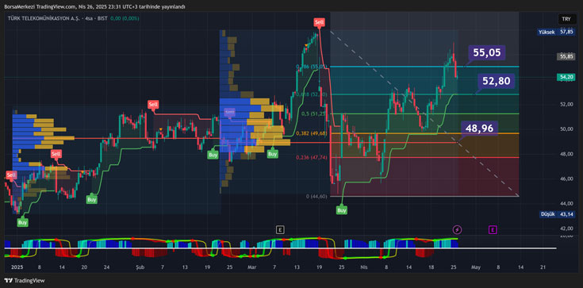This screenshot has width=583, height=288.
Task: Click the Şub month label on the time axis
Action: [140, 267]
